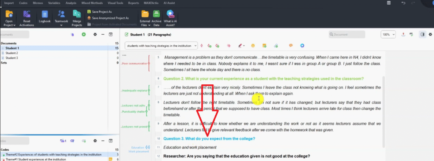Select Student 2 in the document list

coord(11,53)
